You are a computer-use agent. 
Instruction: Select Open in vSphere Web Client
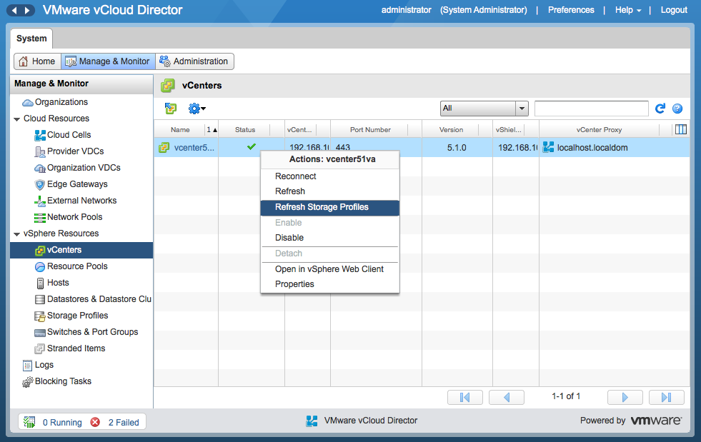pos(330,269)
